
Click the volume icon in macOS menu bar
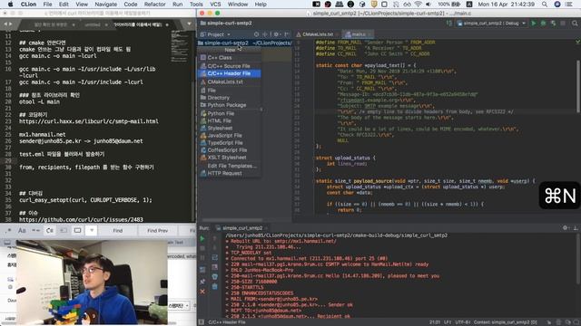[x=428, y=4]
